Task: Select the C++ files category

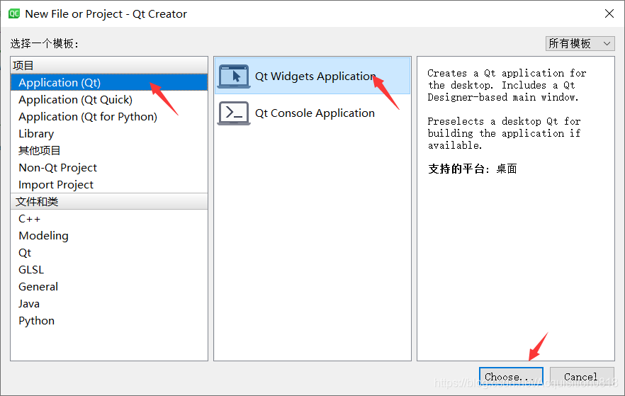Action: [109, 219]
